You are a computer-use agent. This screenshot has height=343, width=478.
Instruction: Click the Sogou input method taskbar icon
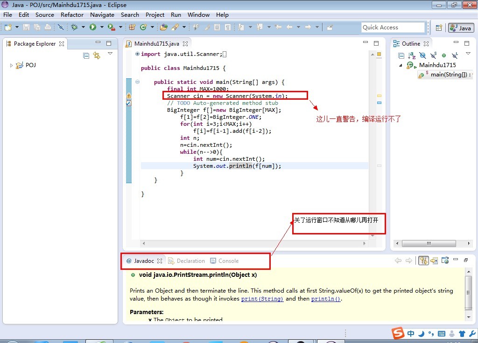coord(398,333)
